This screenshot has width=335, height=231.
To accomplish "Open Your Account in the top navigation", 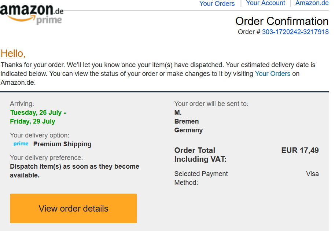I will [x=265, y=3].
